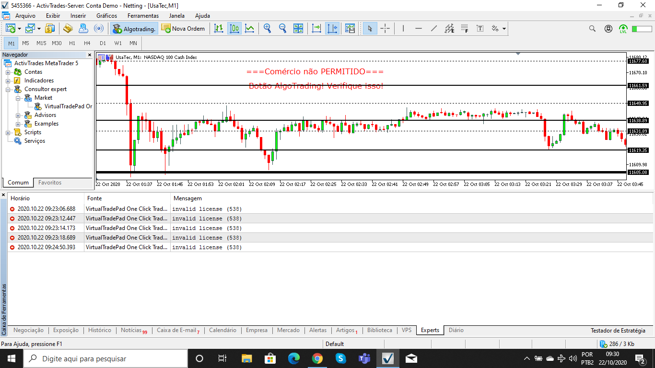Open the drawing objects dropdown arrow

[x=504, y=29]
